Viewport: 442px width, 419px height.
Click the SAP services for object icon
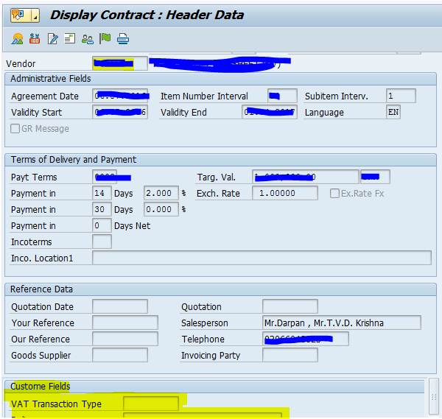(21, 15)
